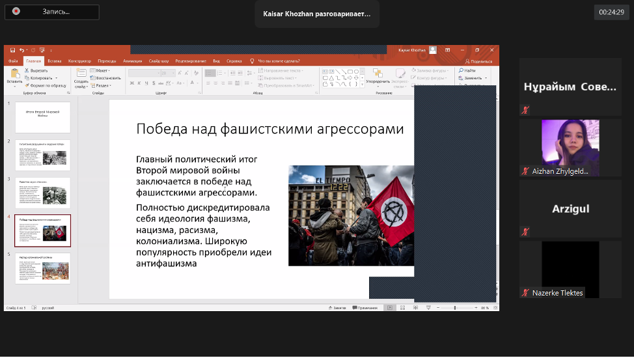Click Найти search magnifier button
Image resolution: width=634 pixels, height=358 pixels.
[467, 70]
